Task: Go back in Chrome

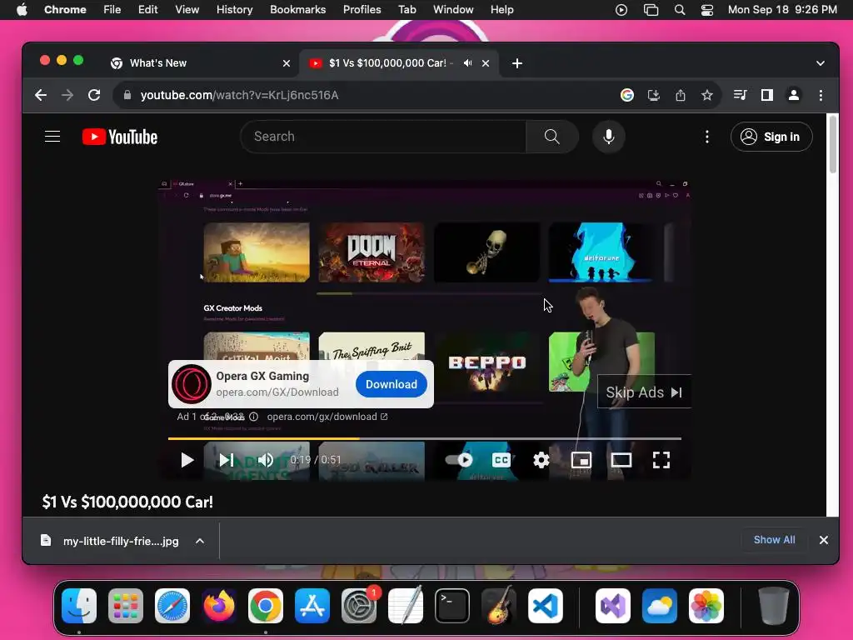Action: tap(41, 95)
